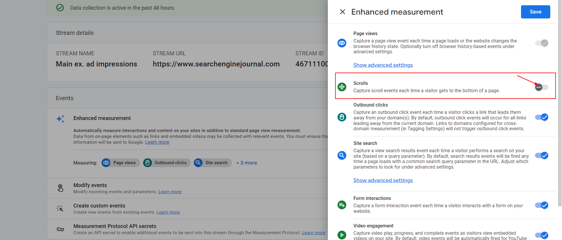Expand the '+ 3 more' measuring list
The image size is (562, 240).
[x=246, y=163]
